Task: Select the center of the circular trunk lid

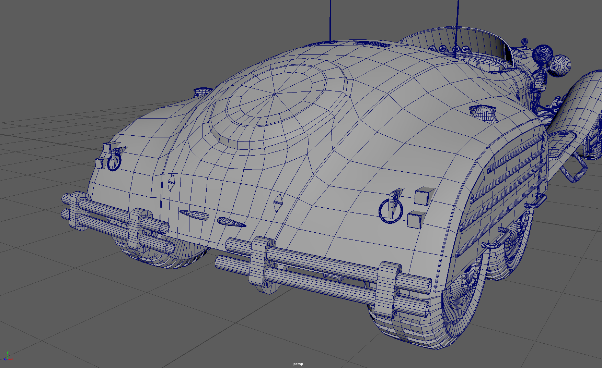Action: [x=275, y=93]
